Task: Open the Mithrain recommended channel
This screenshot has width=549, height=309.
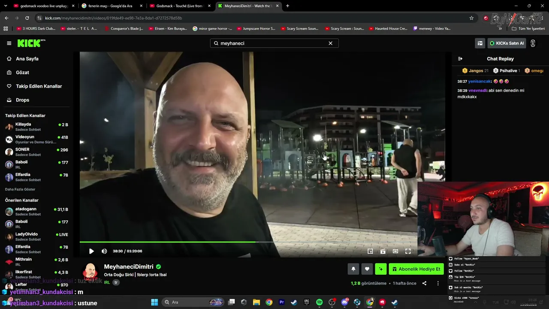Action: pyautogui.click(x=36, y=262)
